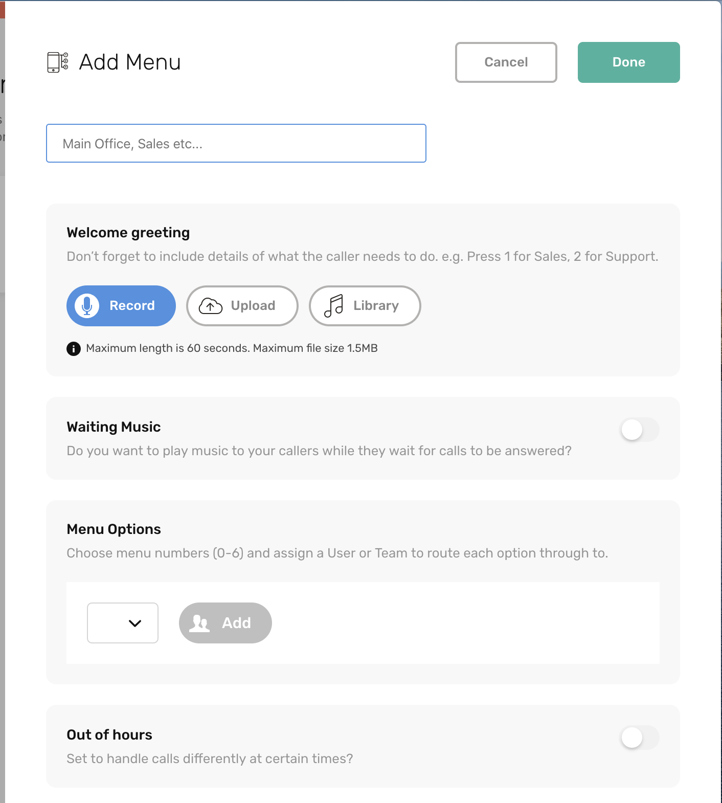Screen dimensions: 722x803
Task: Click the phone menu icon beside Add Menu
Action: click(58, 61)
